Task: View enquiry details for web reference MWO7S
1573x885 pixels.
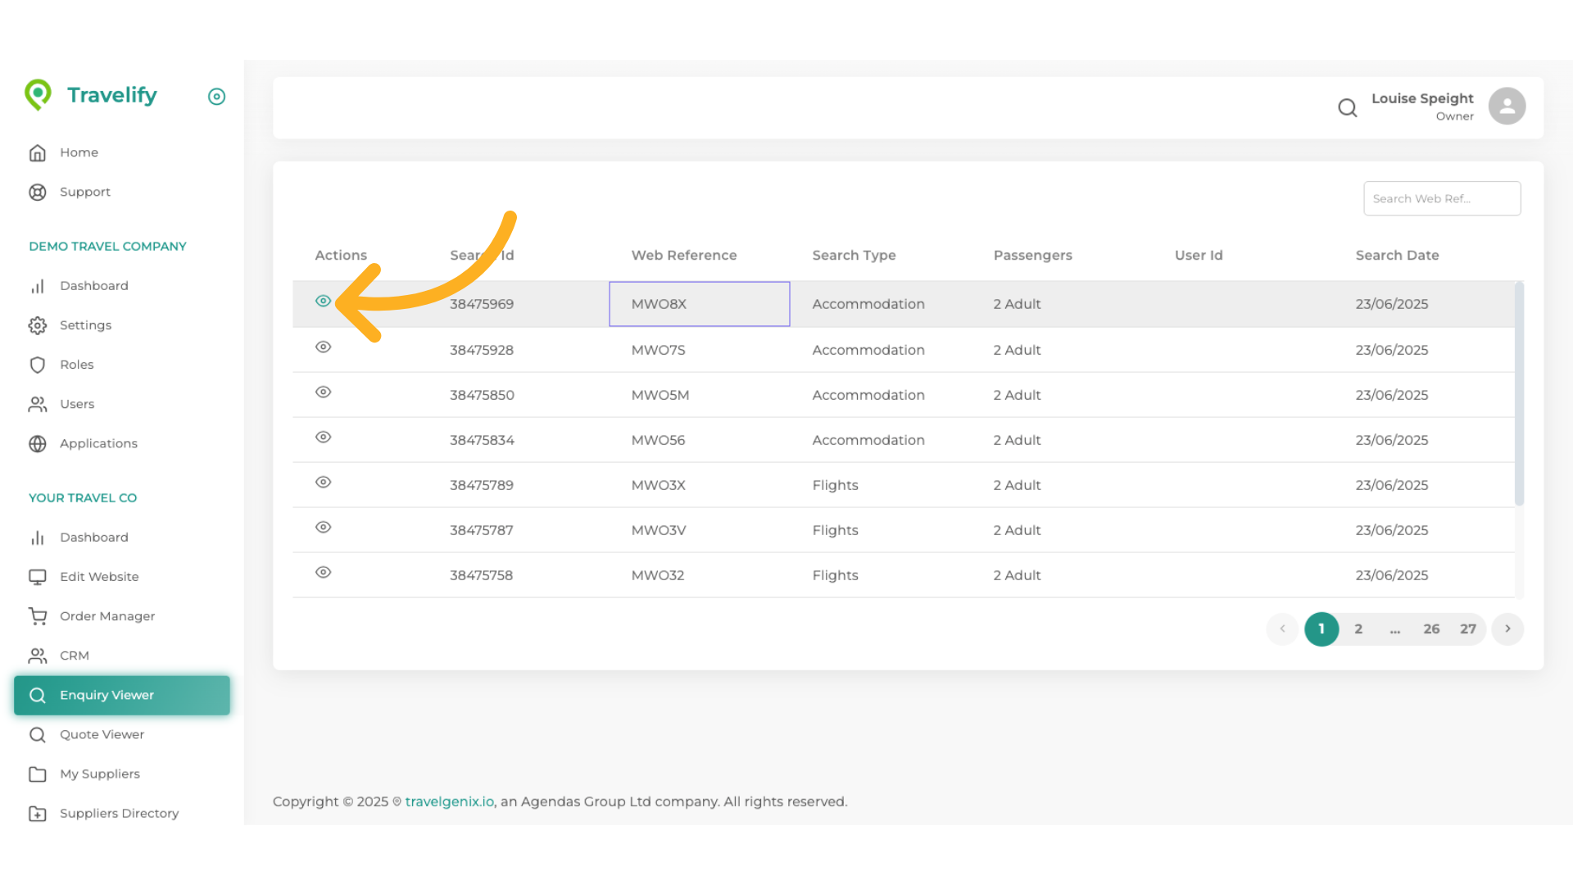Action: click(x=323, y=347)
